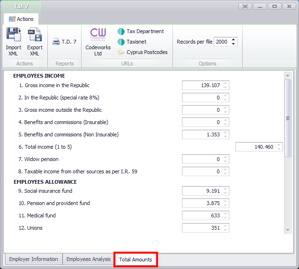Decrement Pension and provident fund value
299x269 pixels.
(226, 206)
